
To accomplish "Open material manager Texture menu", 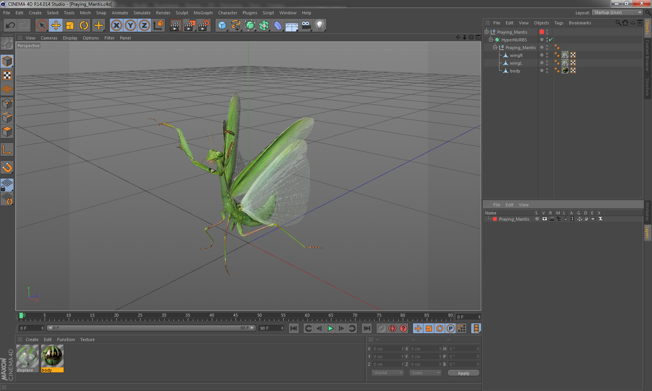I will pyautogui.click(x=87, y=340).
